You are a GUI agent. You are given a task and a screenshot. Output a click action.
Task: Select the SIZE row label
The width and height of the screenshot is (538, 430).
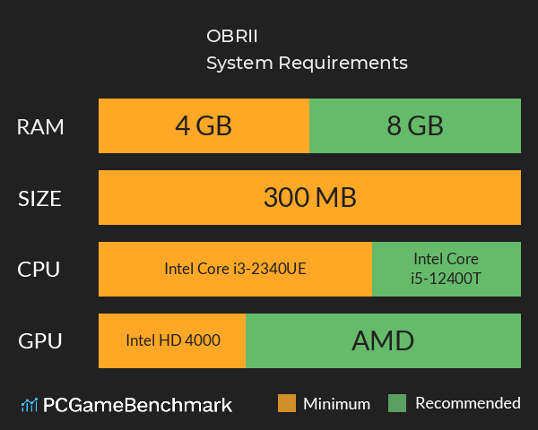click(40, 198)
